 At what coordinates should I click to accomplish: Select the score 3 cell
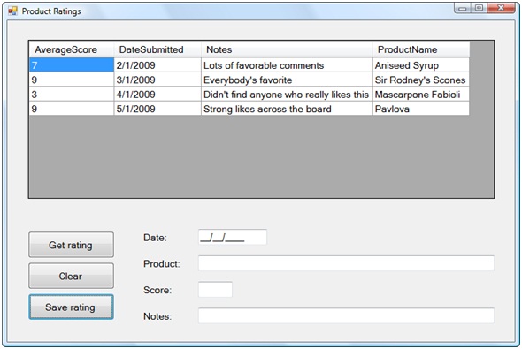click(72, 95)
